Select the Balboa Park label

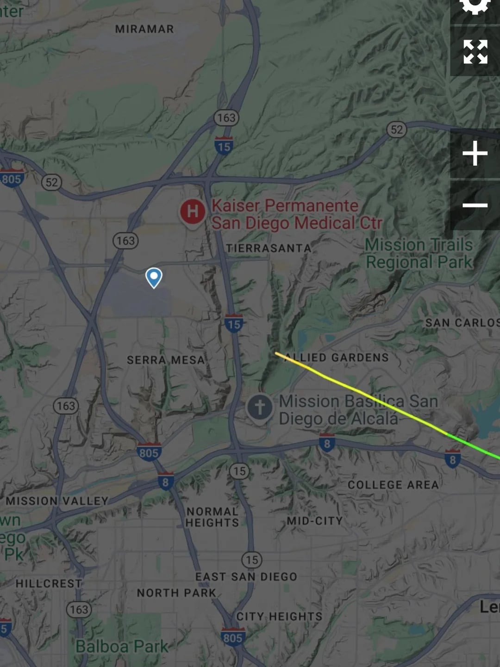tap(122, 646)
